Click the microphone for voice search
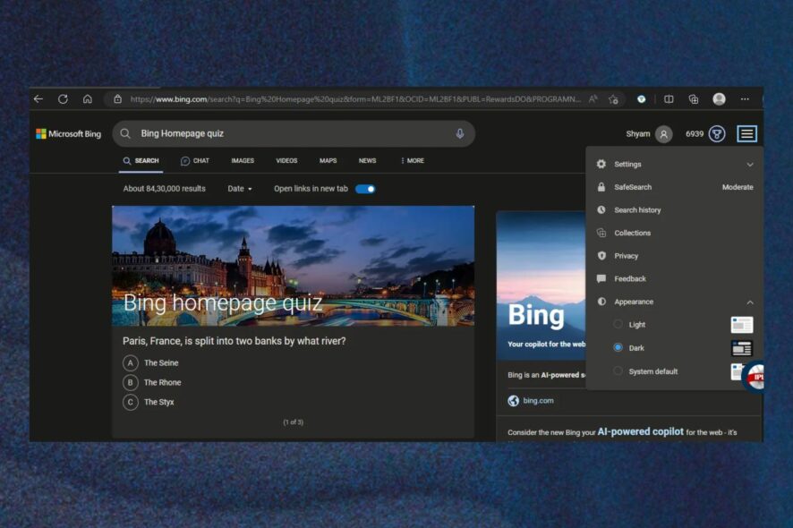This screenshot has height=528, width=793. 460,132
